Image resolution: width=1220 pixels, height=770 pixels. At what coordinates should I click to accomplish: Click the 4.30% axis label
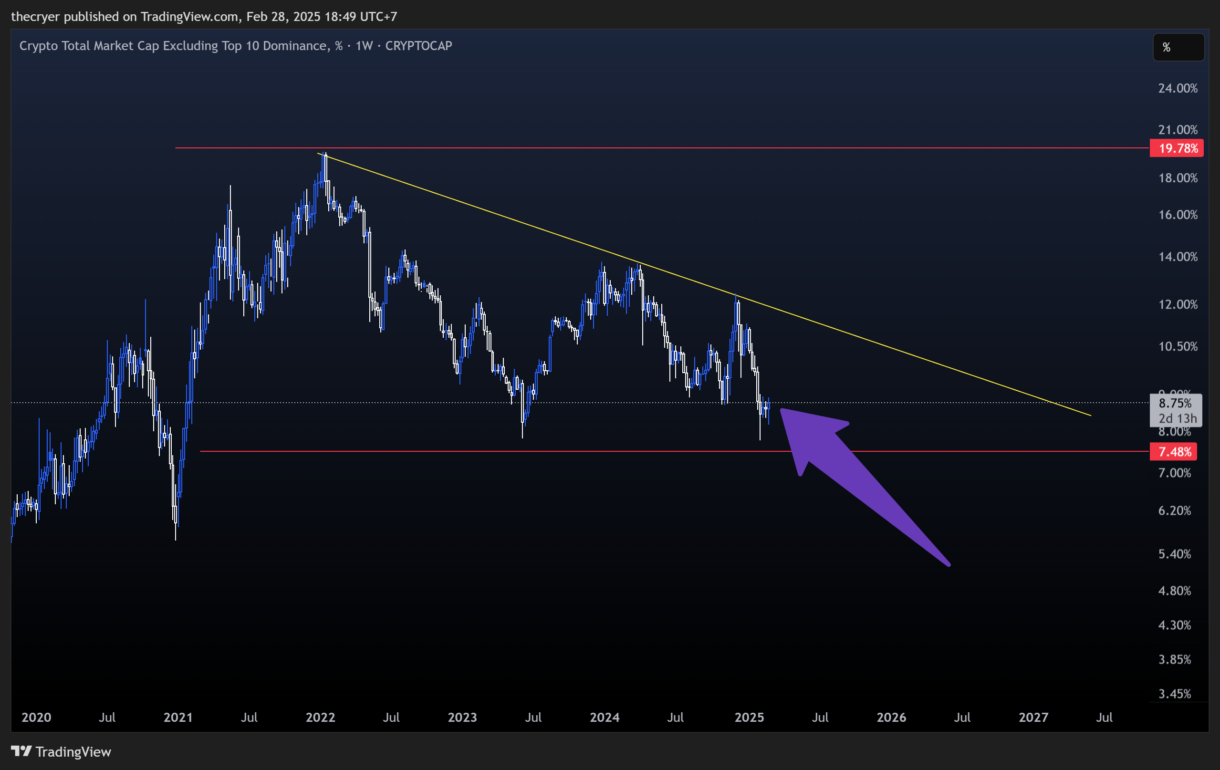click(x=1175, y=625)
